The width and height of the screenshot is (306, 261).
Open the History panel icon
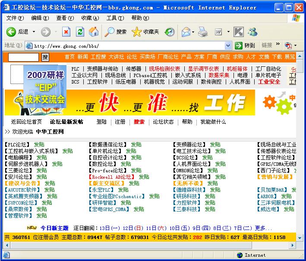tap(170, 31)
